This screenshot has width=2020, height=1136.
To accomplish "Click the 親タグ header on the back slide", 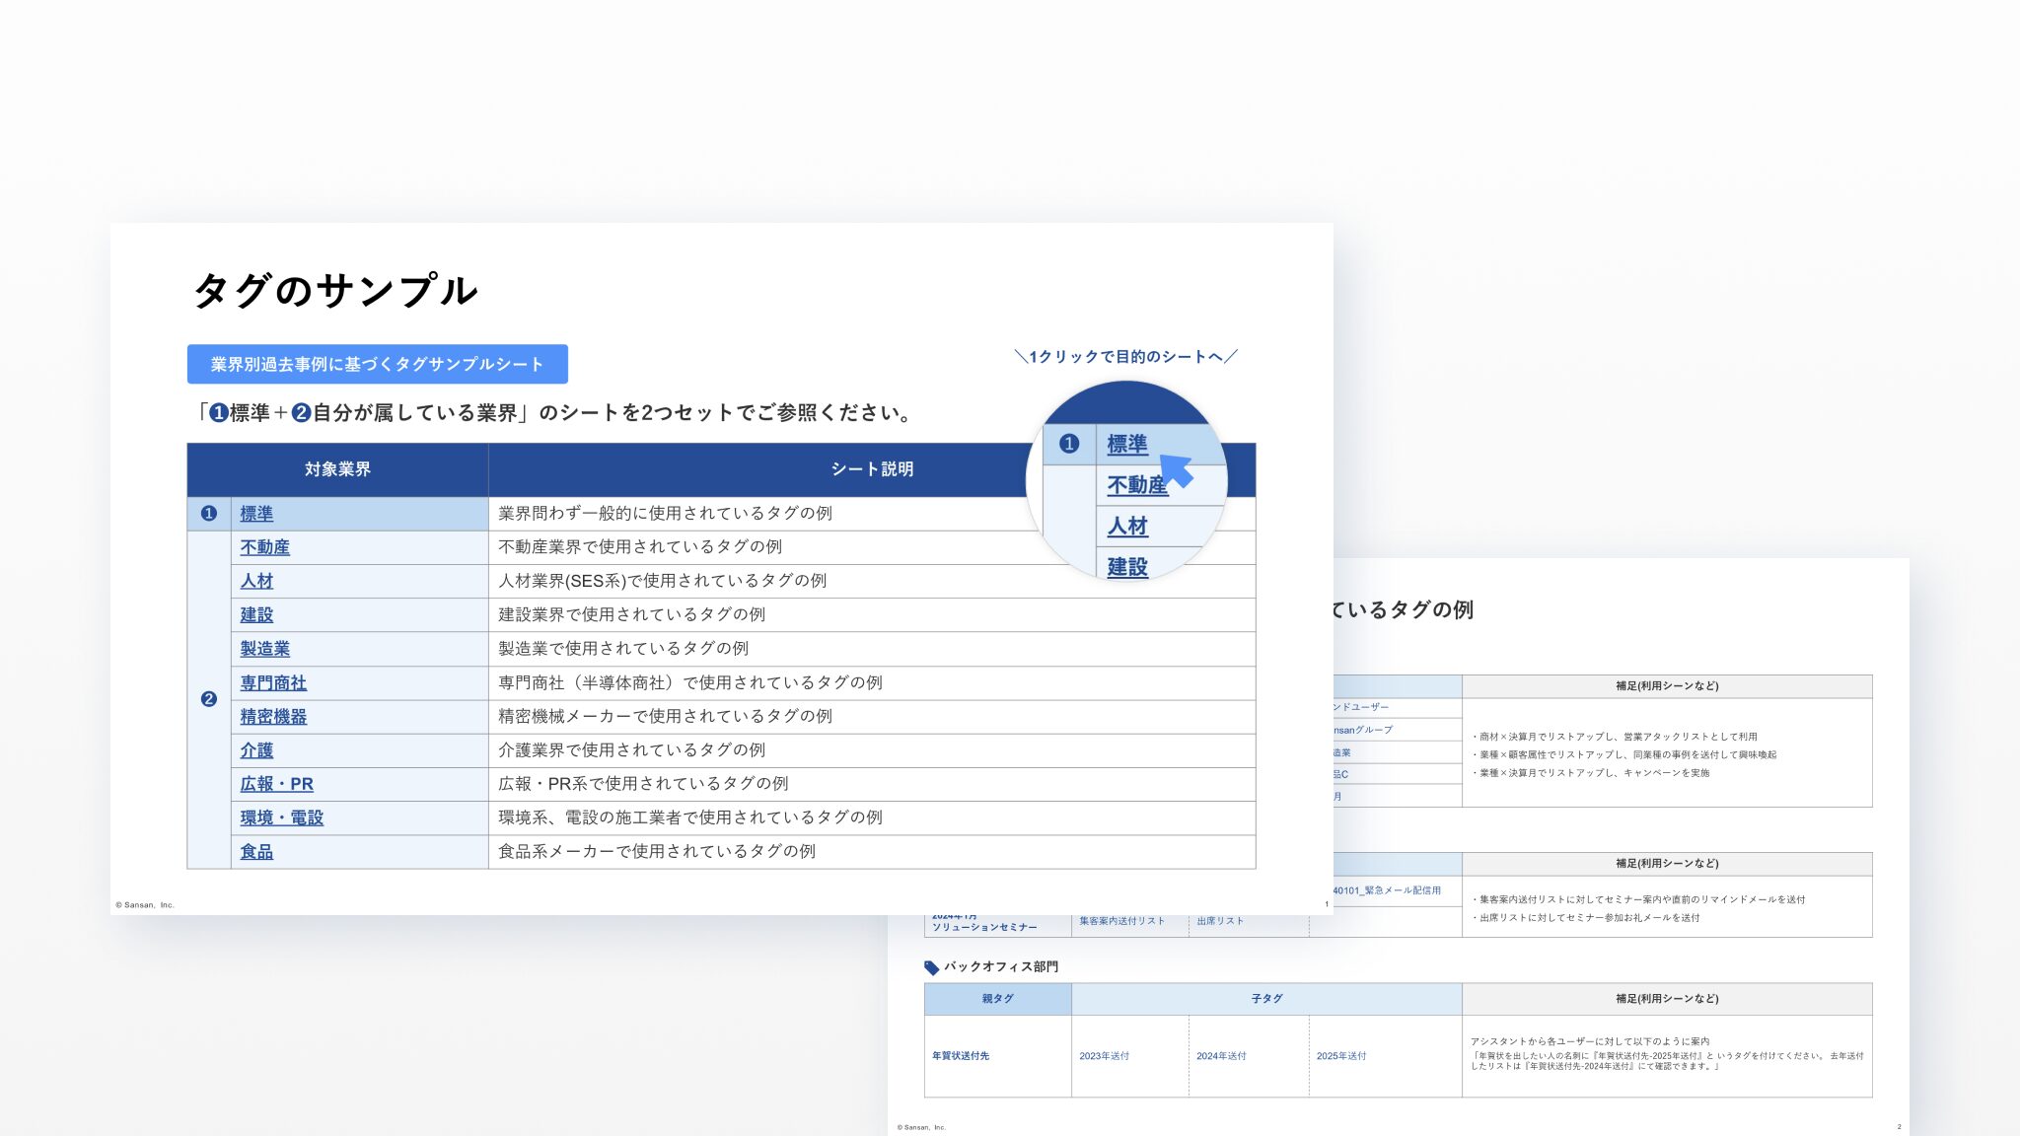I will (x=997, y=999).
